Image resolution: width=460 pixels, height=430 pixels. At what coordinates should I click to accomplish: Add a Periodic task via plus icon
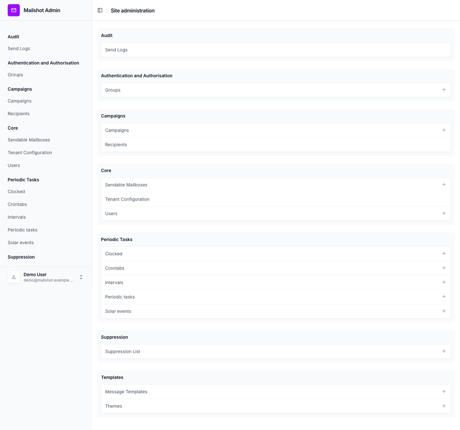click(444, 297)
